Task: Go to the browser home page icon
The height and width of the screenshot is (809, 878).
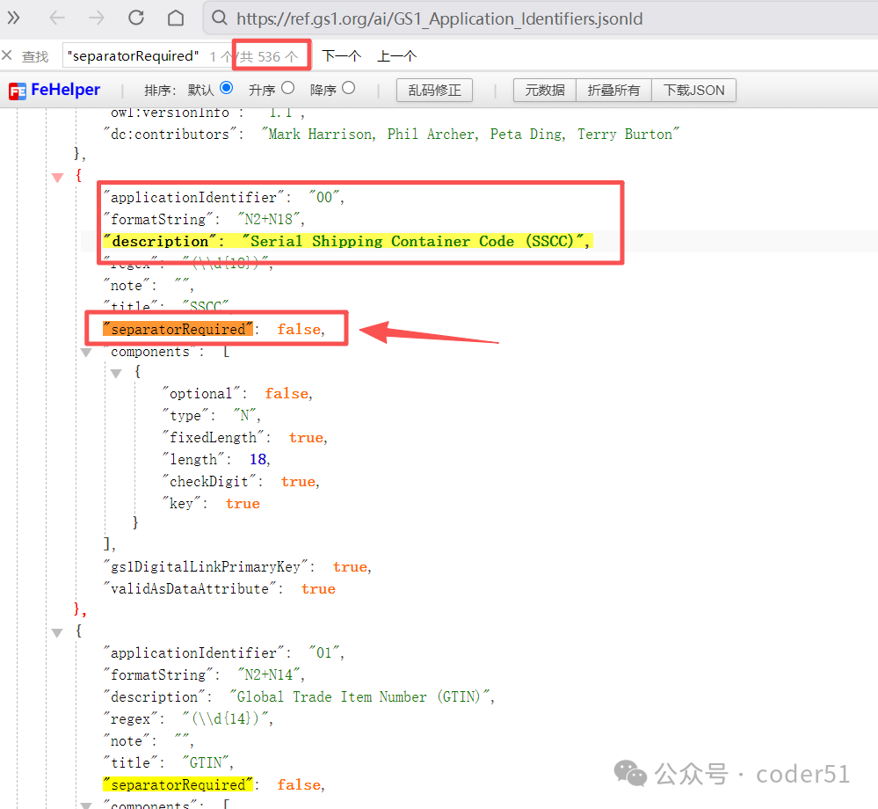Action: 176,18
